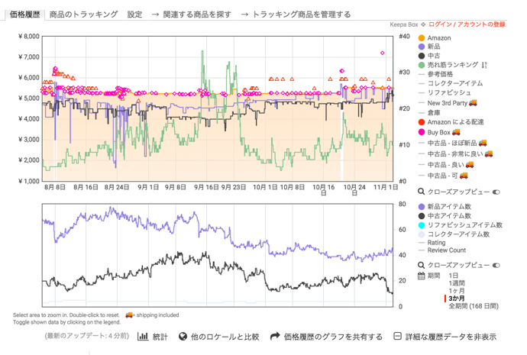Click the calendar icon beside 期間

coord(421,275)
